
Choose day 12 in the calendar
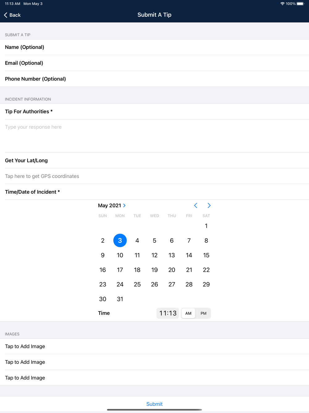154,255
